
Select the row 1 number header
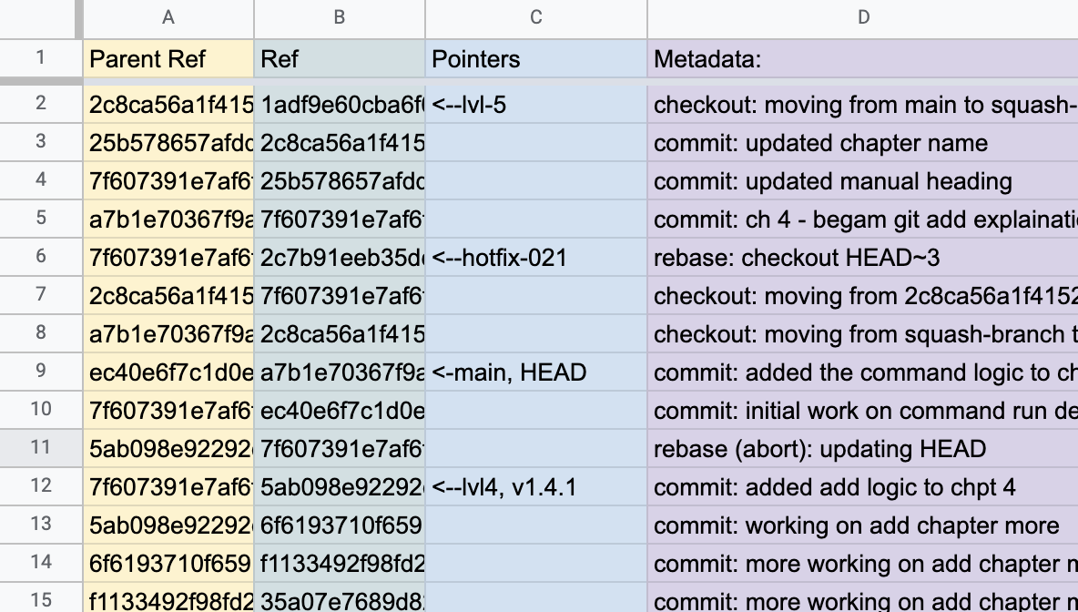coord(40,59)
